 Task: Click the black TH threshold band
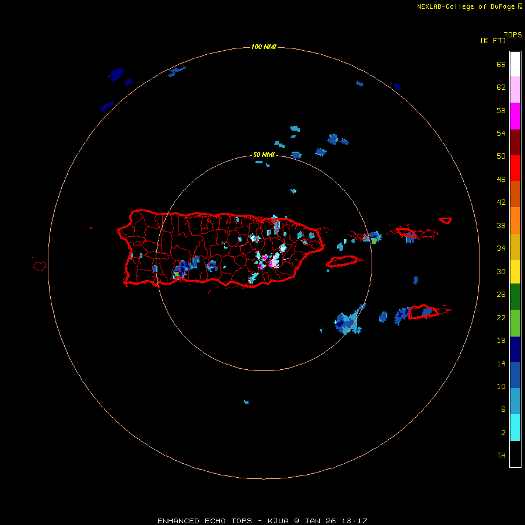[515, 454]
